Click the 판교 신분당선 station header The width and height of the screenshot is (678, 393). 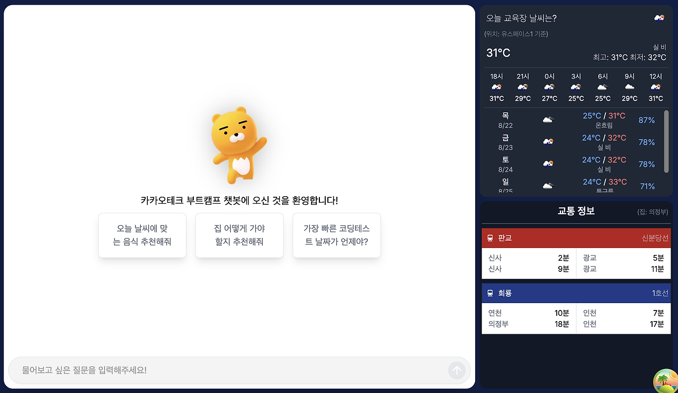(577, 238)
